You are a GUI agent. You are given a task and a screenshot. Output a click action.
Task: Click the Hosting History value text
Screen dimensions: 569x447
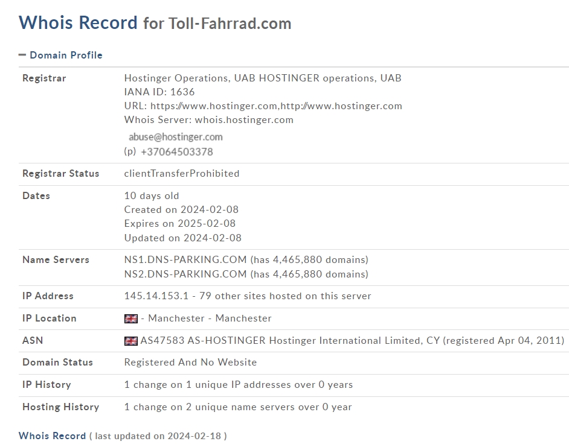238,407
